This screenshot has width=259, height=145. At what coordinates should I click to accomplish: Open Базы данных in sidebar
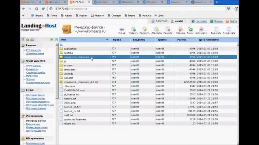[33, 124]
